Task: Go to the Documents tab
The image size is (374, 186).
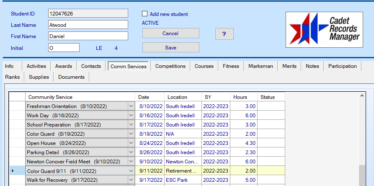Action: (71, 77)
